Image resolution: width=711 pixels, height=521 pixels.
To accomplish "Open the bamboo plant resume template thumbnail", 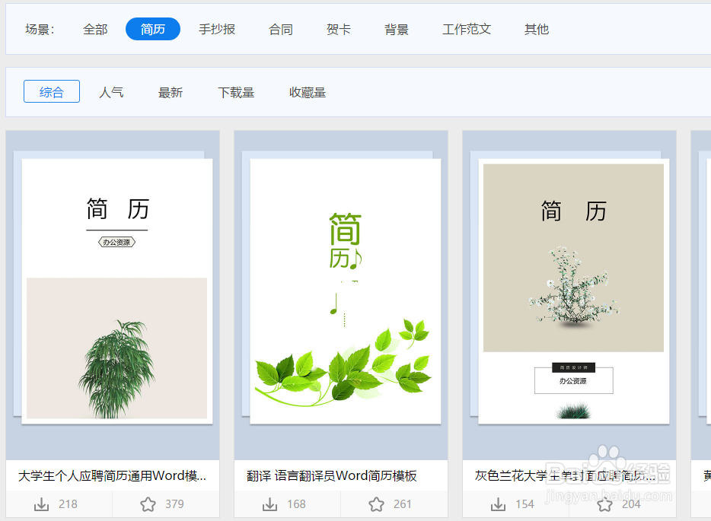I will click(116, 291).
